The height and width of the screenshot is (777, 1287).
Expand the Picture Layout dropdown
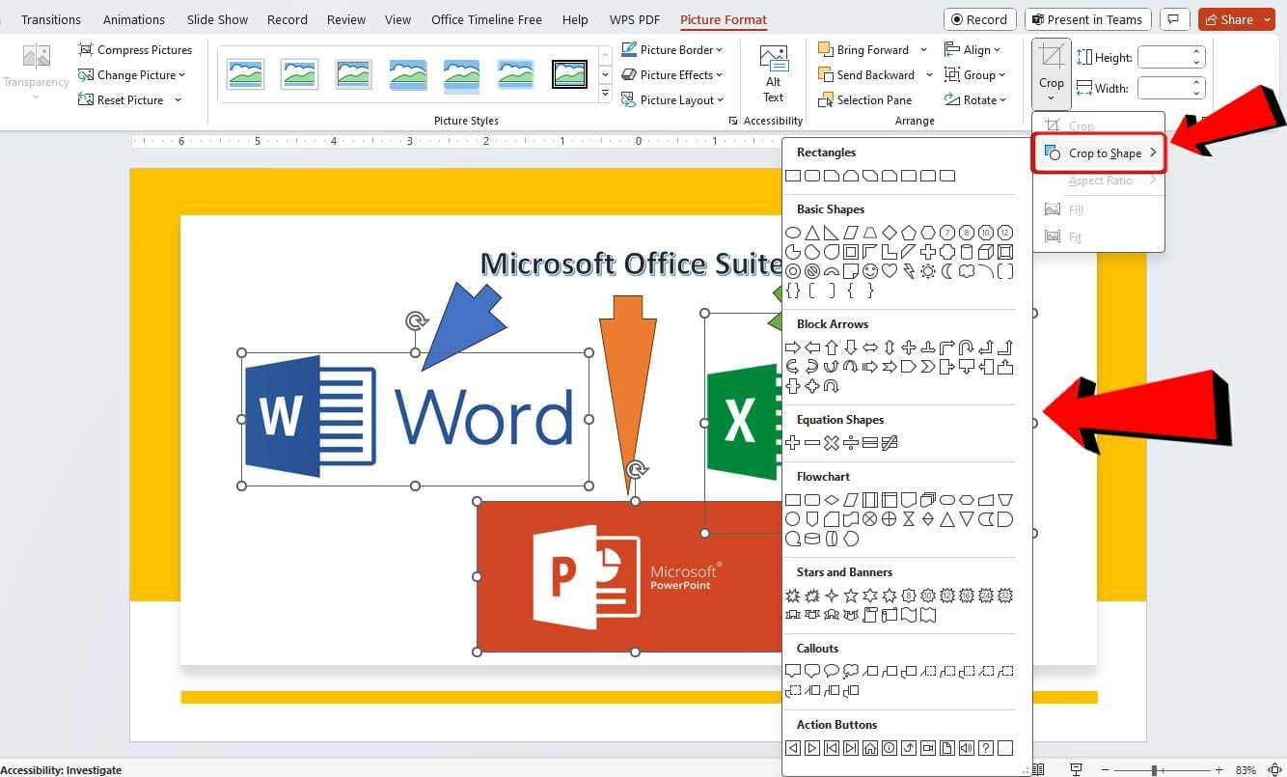[x=672, y=99]
